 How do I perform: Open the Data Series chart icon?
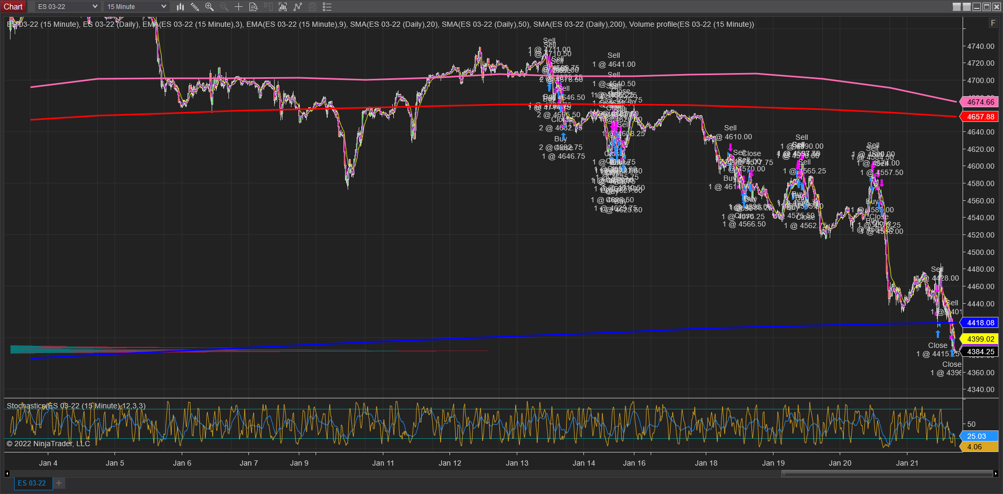coord(283,7)
